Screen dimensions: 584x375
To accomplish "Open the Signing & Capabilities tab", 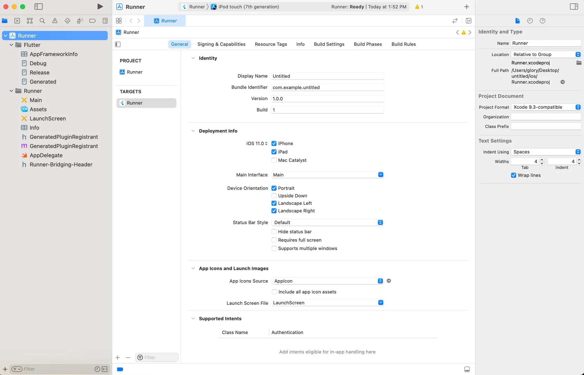I will pyautogui.click(x=221, y=44).
